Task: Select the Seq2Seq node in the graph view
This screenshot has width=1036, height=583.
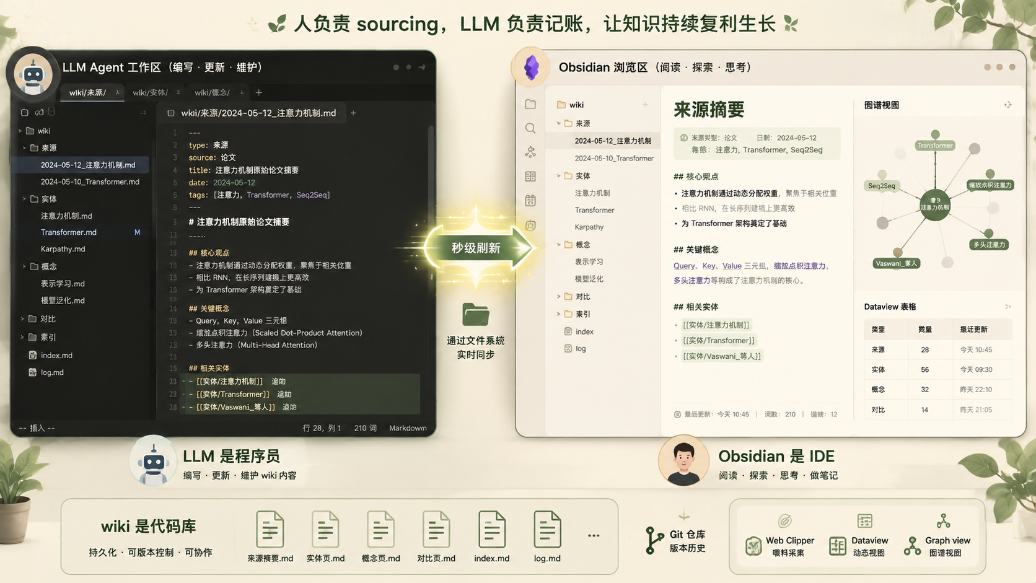Action: [881, 186]
